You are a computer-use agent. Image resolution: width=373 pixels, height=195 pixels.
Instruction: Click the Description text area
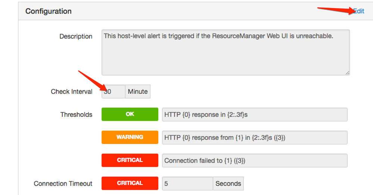coord(226,52)
